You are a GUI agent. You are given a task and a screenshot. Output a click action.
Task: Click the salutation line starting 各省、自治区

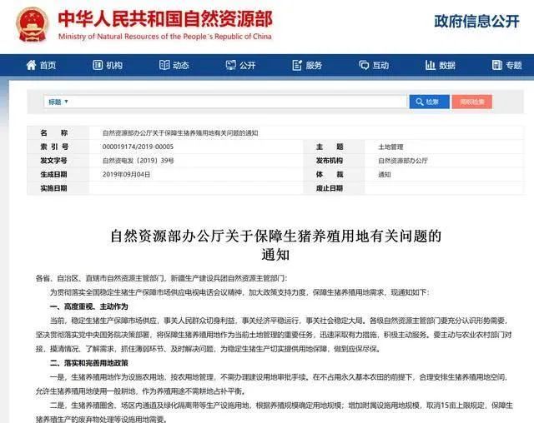pos(162,279)
